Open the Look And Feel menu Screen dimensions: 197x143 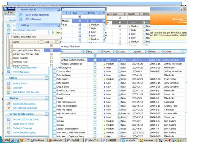(x=10, y=12)
